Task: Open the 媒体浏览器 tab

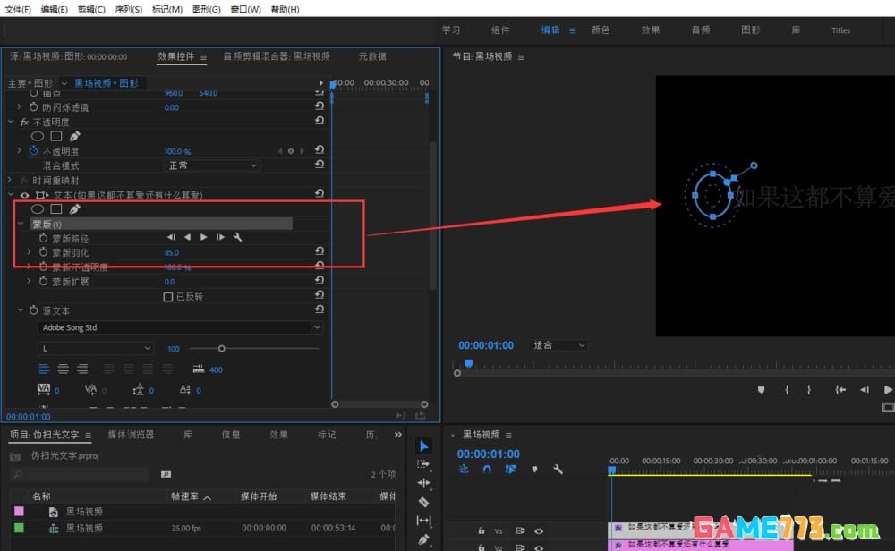Action: pos(131,435)
